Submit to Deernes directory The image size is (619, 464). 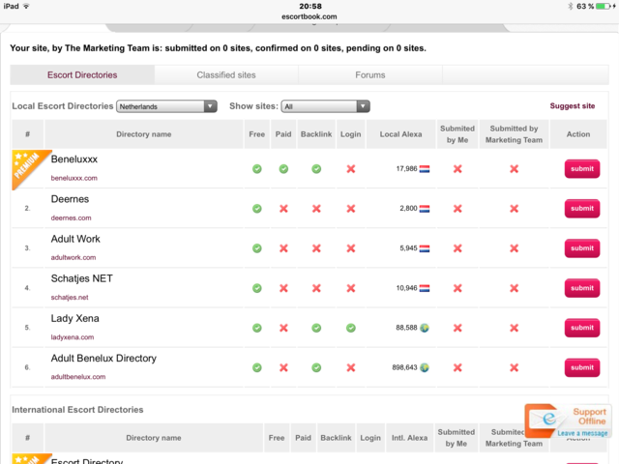coord(582,209)
